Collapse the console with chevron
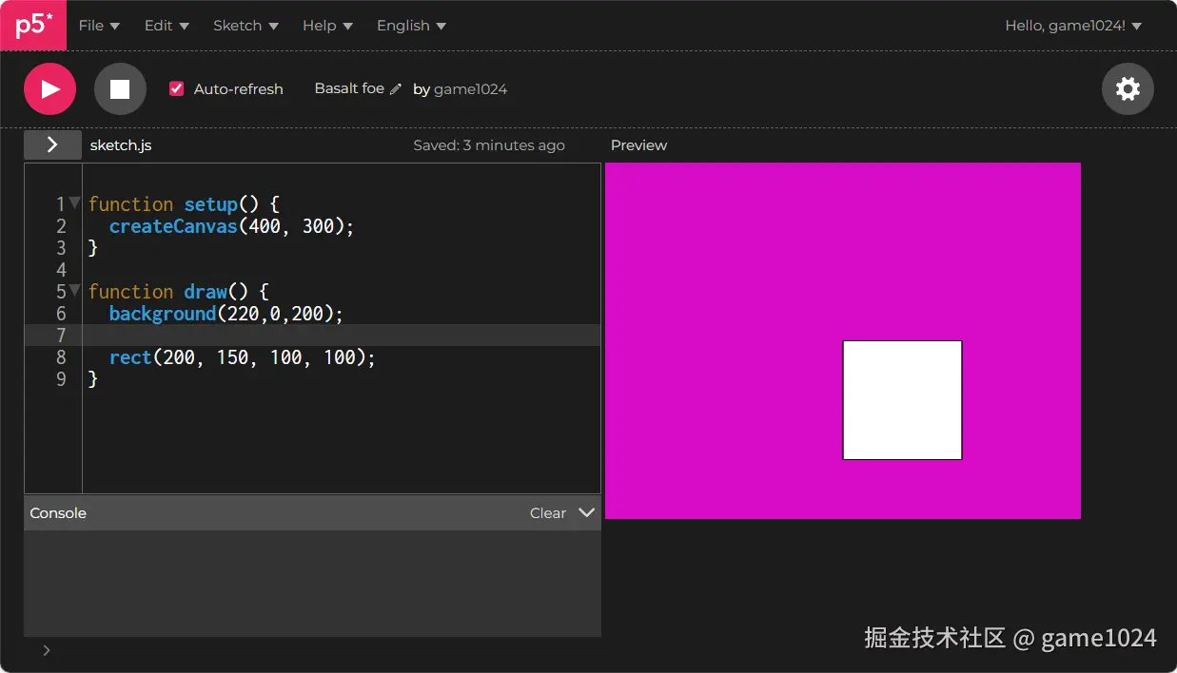Screen dimensions: 1177x673 587,512
